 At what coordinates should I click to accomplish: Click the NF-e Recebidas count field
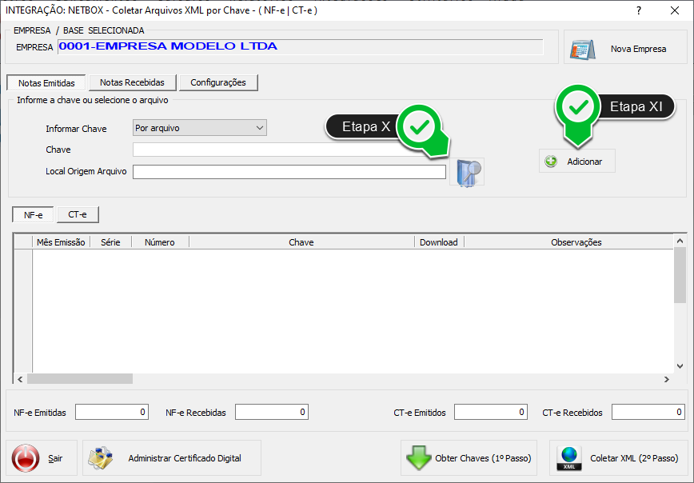pos(272,412)
